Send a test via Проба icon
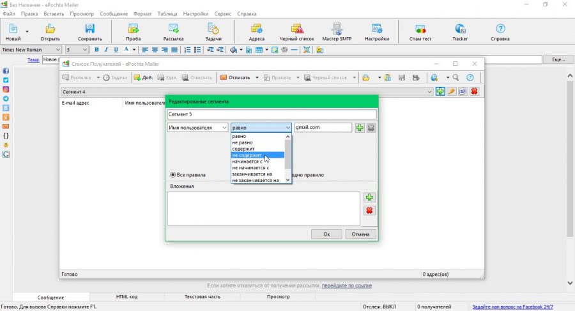 click(x=133, y=33)
